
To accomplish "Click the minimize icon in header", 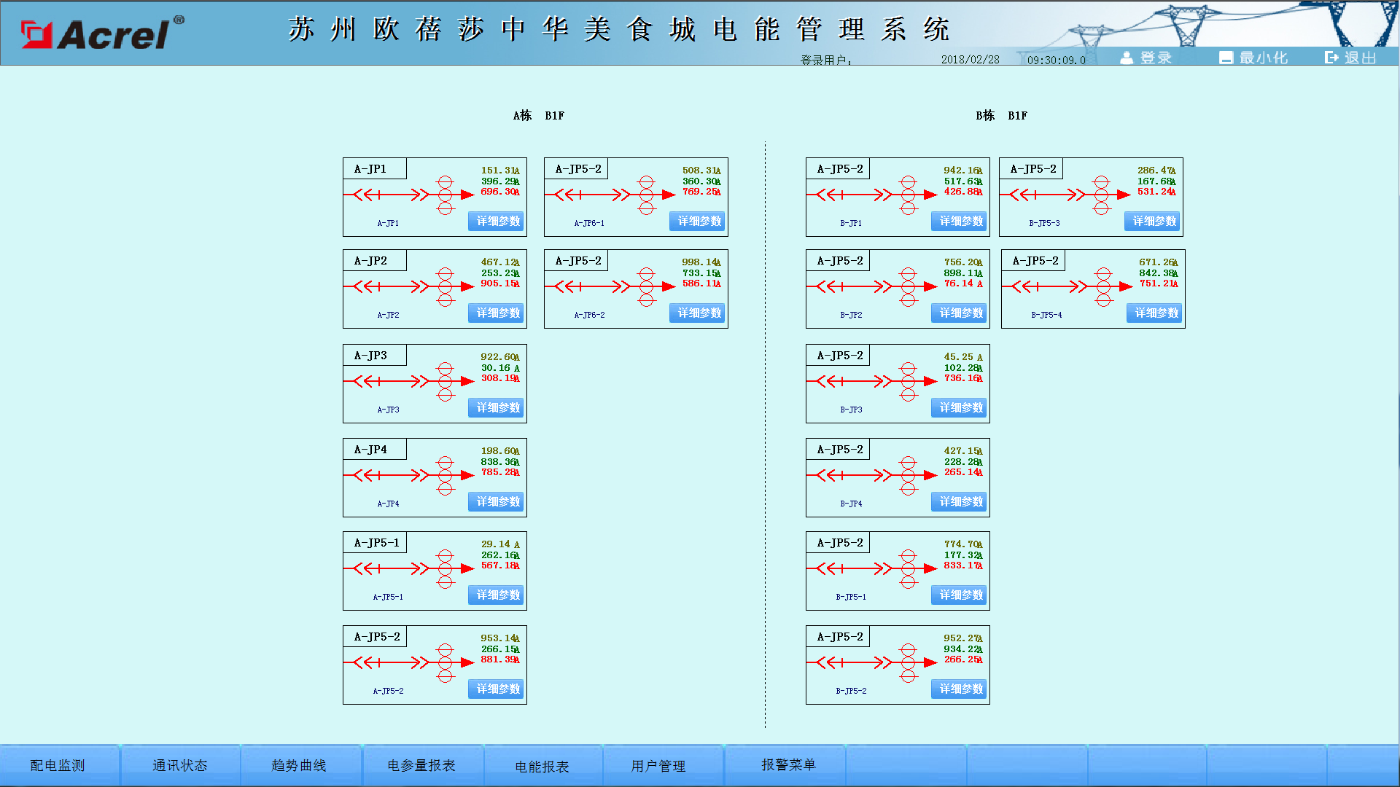I will pos(1226,58).
